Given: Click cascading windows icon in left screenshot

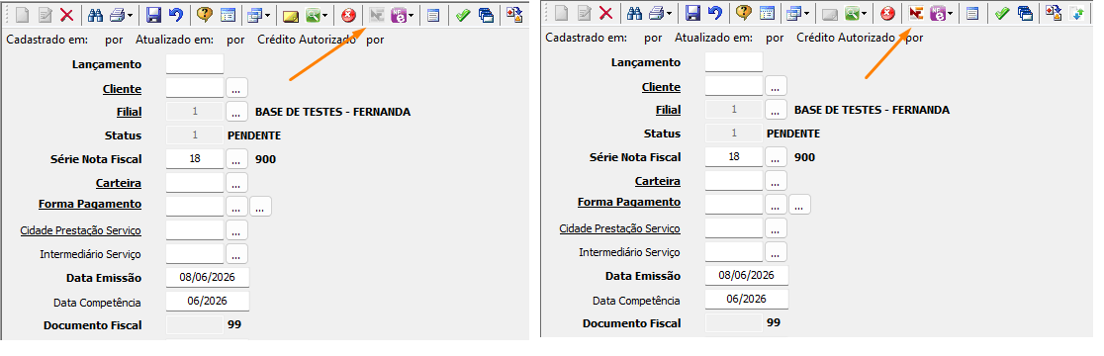Looking at the screenshot, I should pyautogui.click(x=254, y=15).
